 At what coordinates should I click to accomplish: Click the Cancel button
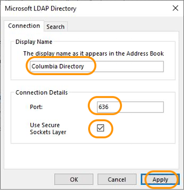tap(117, 180)
